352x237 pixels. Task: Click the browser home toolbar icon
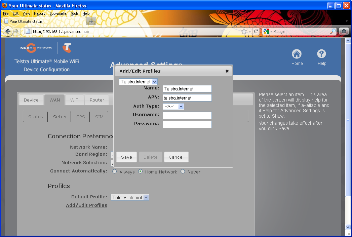click(344, 31)
